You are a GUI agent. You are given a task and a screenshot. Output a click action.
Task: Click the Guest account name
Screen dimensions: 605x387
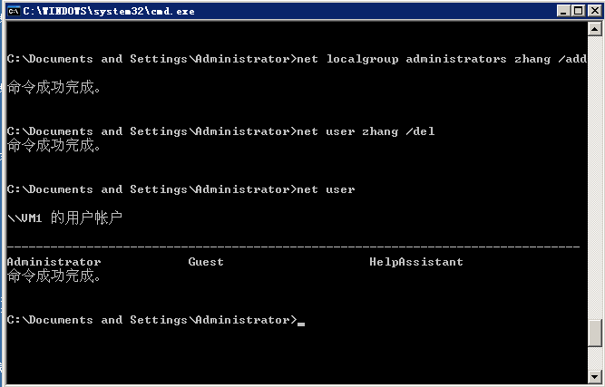point(206,262)
